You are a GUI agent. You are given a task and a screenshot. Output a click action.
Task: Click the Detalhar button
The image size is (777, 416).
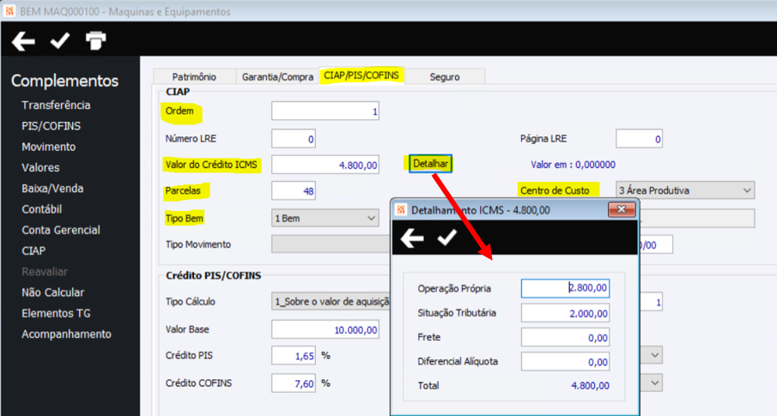pyautogui.click(x=430, y=164)
